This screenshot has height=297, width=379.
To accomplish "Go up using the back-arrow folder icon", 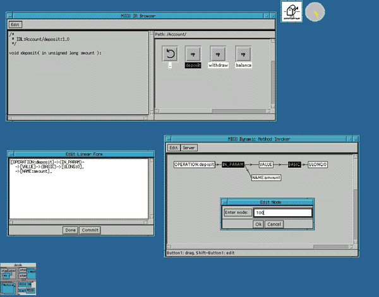I will coord(170,54).
